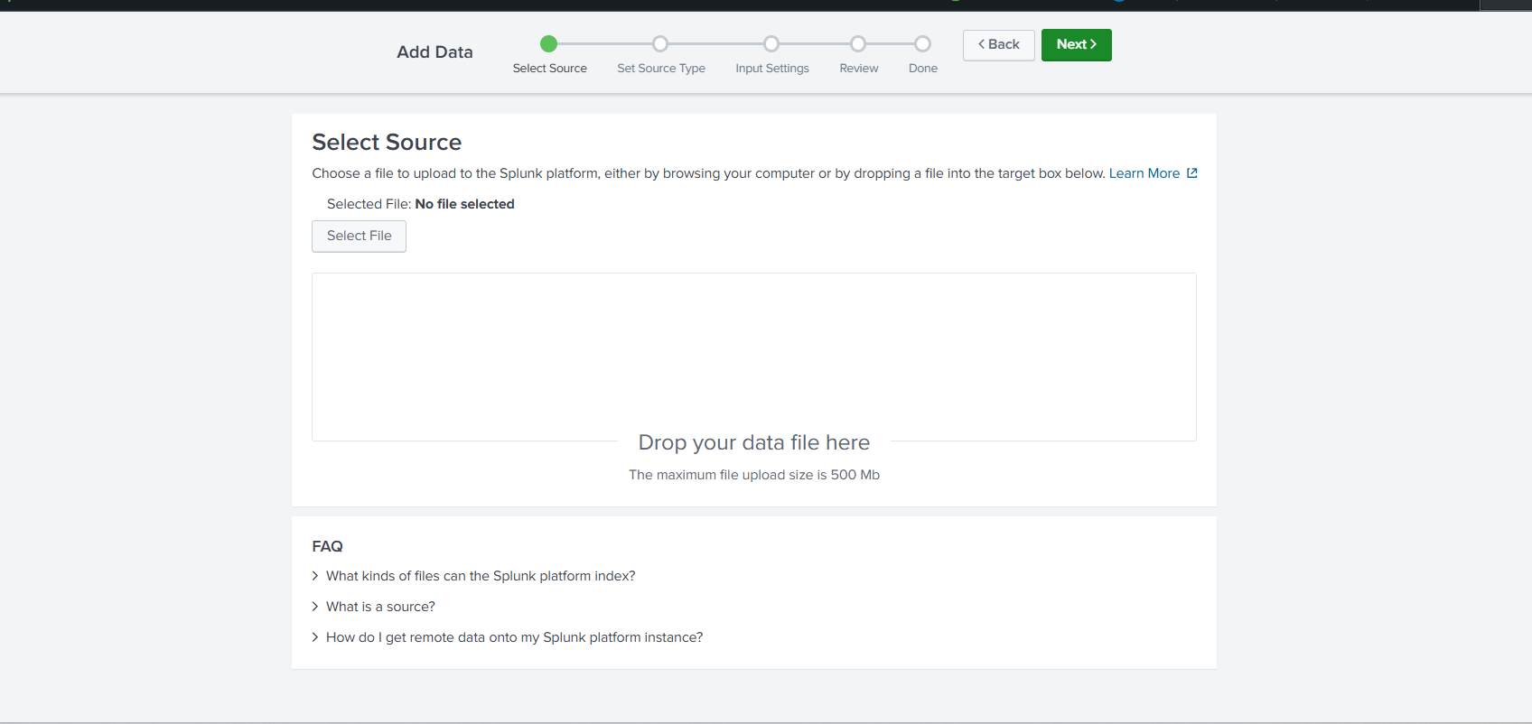This screenshot has height=724, width=1532.
Task: Select the 'Input Settings' step label
Action: tap(772, 69)
